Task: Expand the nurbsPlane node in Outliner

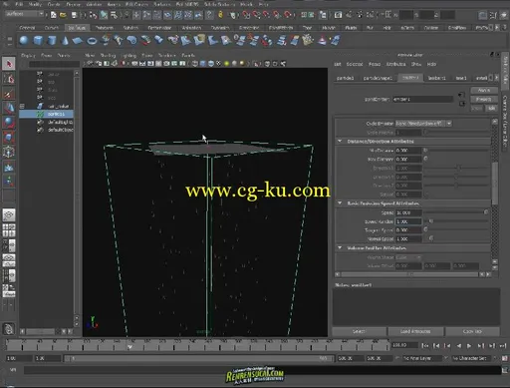Action: click(22, 107)
